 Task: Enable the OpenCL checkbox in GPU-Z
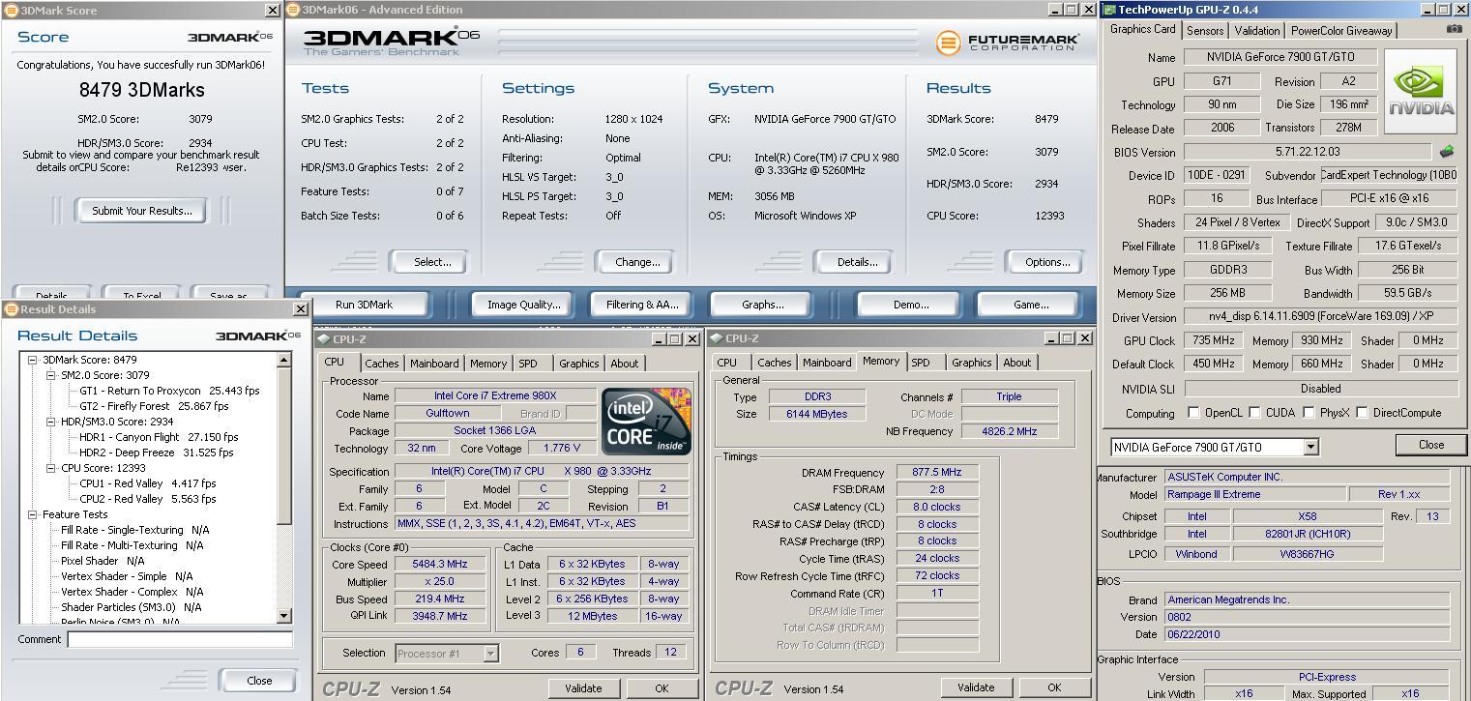click(x=1193, y=413)
